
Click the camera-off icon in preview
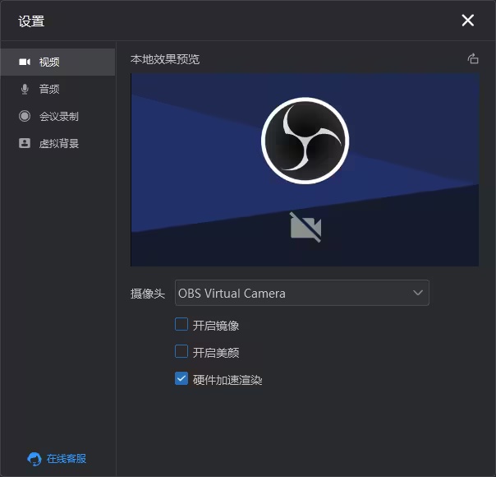coord(305,227)
